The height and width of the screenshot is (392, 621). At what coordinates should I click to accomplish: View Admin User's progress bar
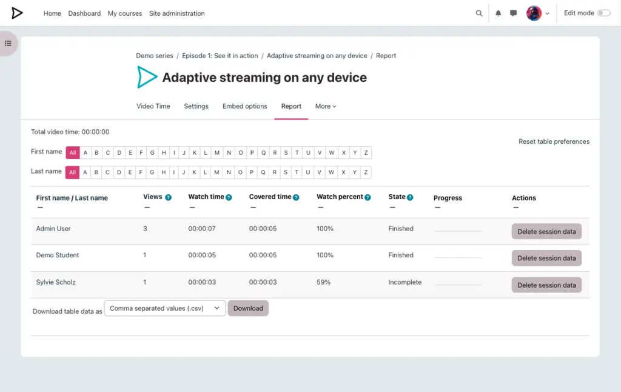point(457,231)
